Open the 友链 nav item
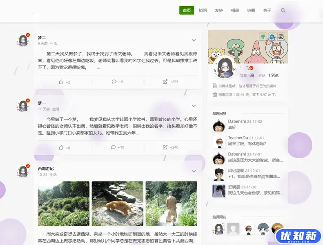Screen dimensions: 323x245 pos(219,10)
